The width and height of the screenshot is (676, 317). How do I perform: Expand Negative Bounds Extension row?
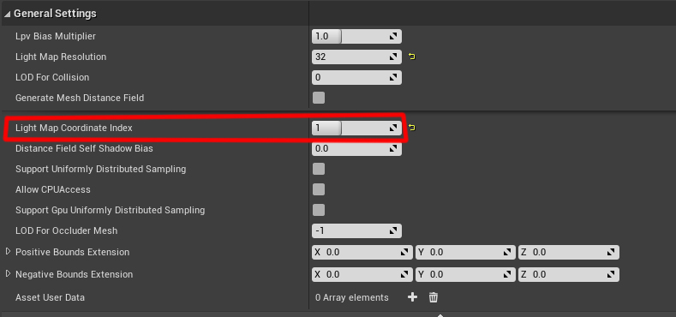(x=8, y=274)
